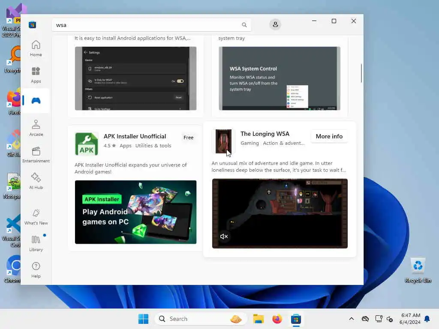
Task: Open The Longing WSA video preview
Action: click(x=280, y=213)
